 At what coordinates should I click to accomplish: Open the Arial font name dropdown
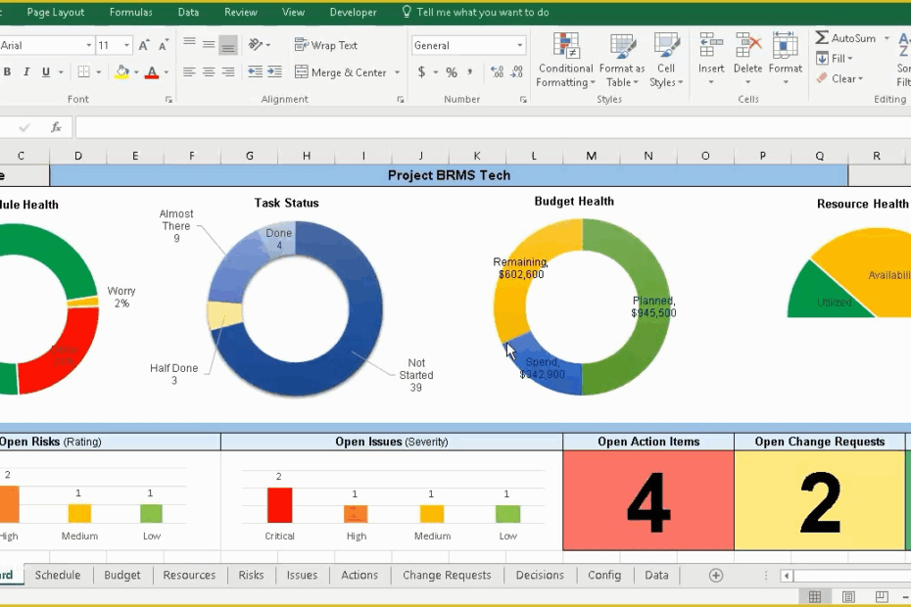point(86,45)
